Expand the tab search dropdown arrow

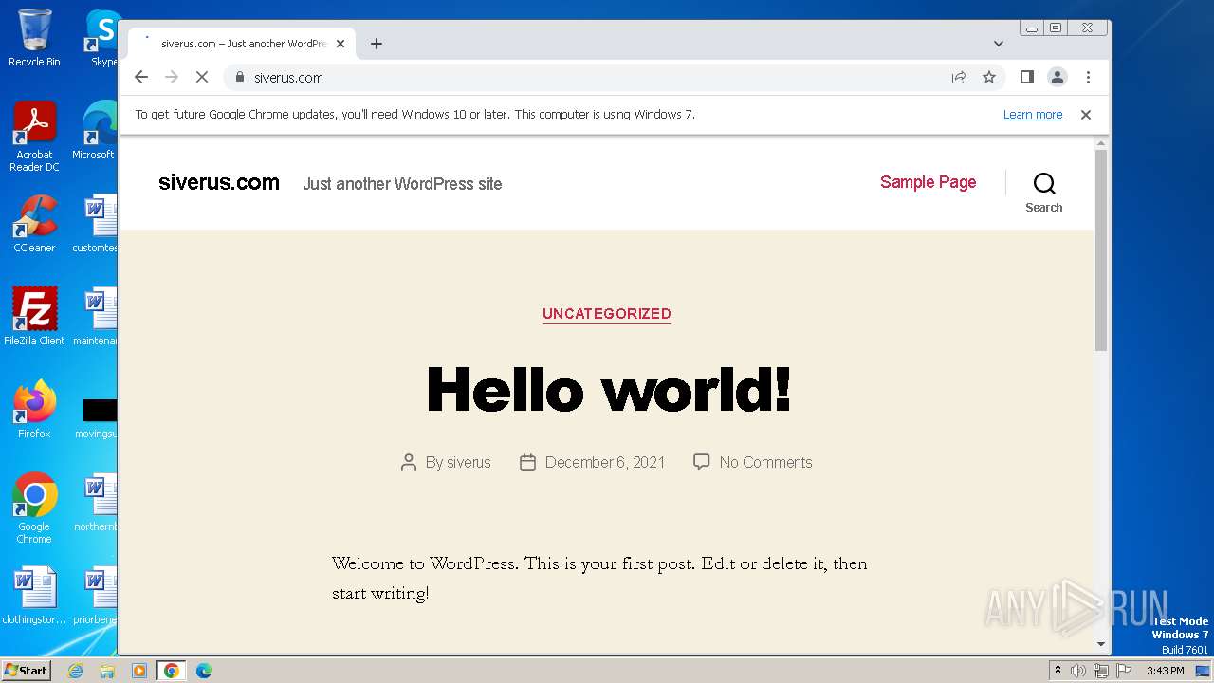pos(999,44)
